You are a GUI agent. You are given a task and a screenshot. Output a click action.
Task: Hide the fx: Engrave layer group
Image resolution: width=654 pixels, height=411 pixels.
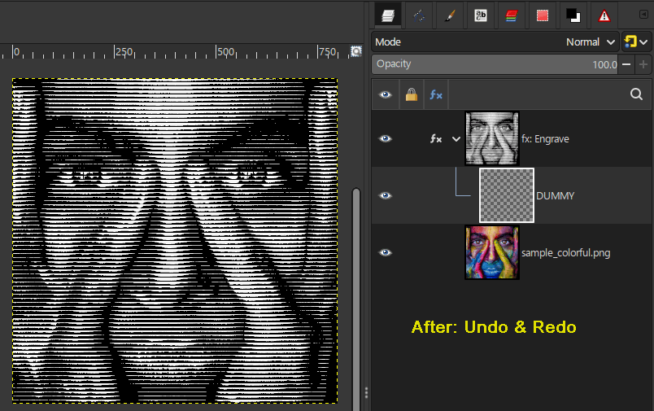tap(385, 138)
